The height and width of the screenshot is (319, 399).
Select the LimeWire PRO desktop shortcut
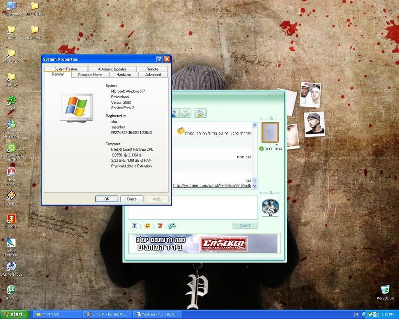(11, 148)
